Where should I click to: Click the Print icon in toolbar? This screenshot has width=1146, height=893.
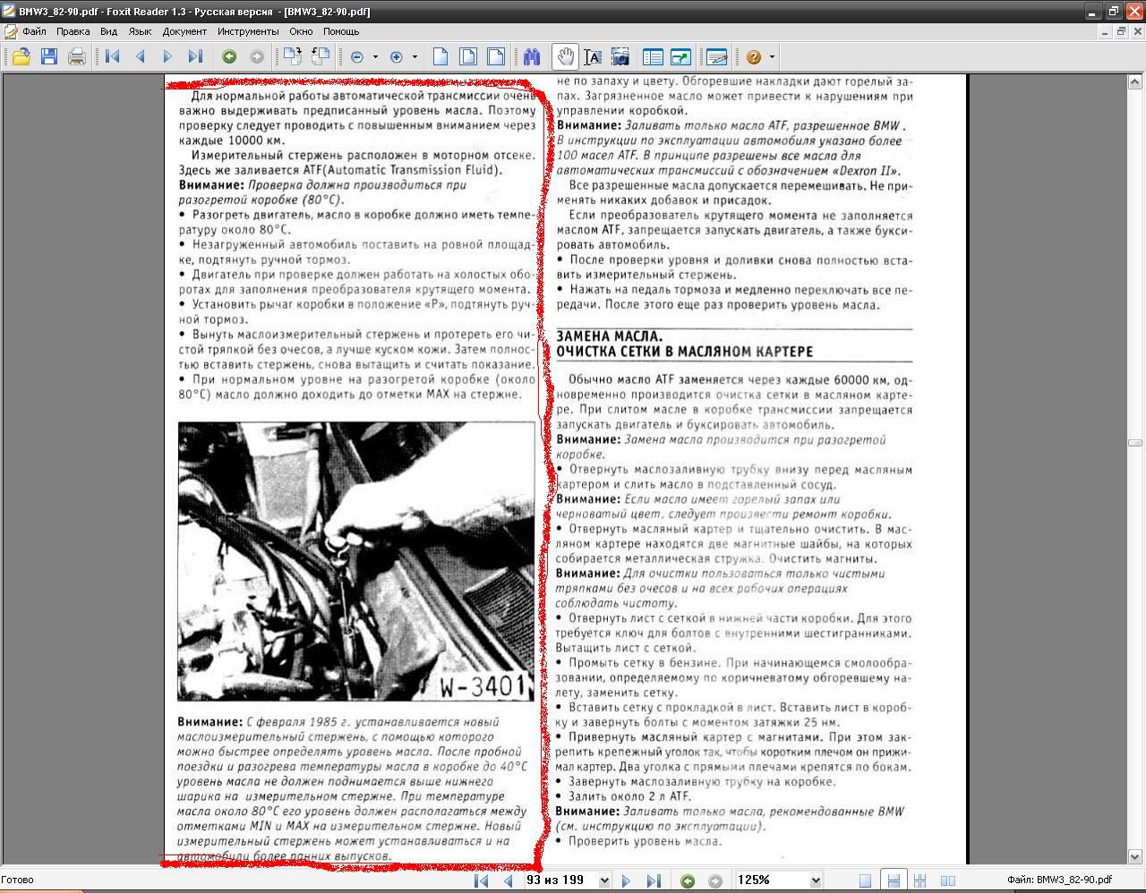77,57
